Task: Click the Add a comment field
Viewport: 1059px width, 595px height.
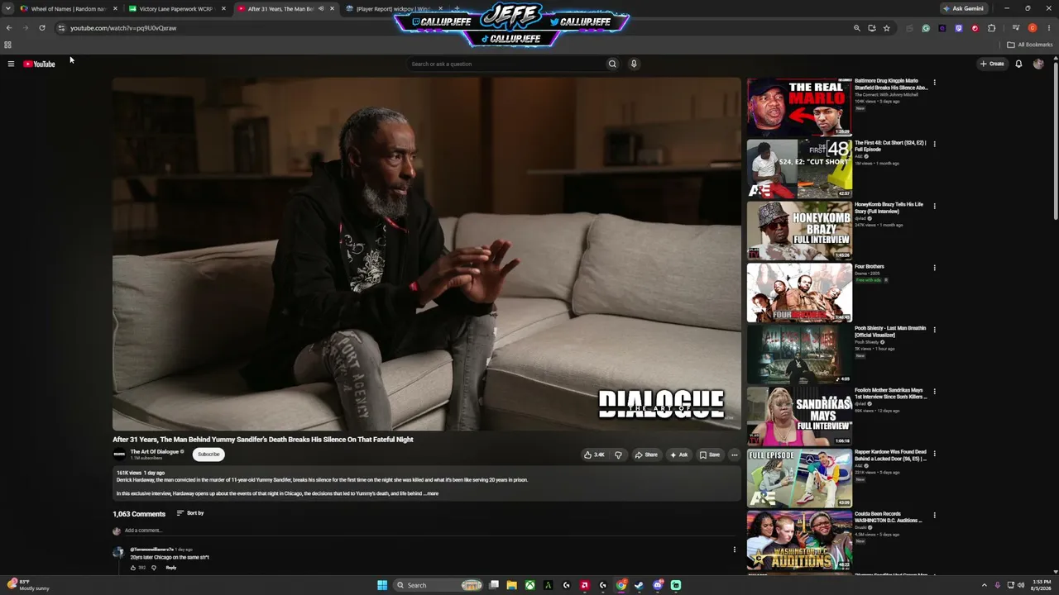Action: click(x=430, y=531)
